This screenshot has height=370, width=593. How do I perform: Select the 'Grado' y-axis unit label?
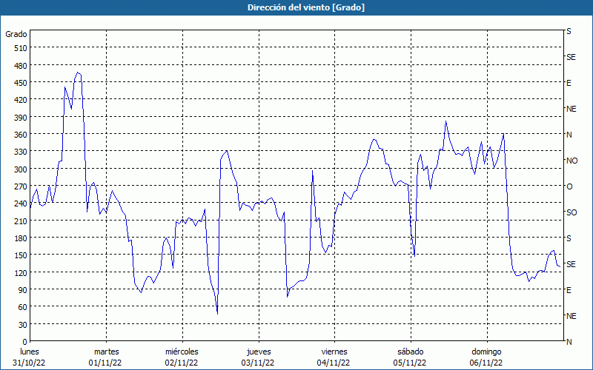pyautogui.click(x=16, y=34)
